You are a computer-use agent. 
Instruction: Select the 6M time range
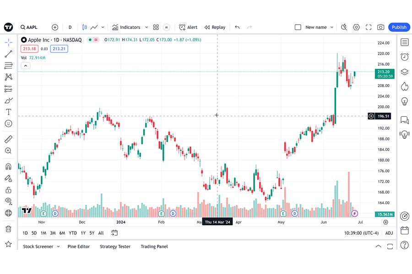pos(62,233)
